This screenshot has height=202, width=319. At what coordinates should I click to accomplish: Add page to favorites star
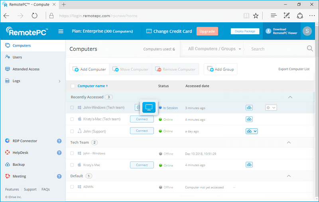coord(256,16)
